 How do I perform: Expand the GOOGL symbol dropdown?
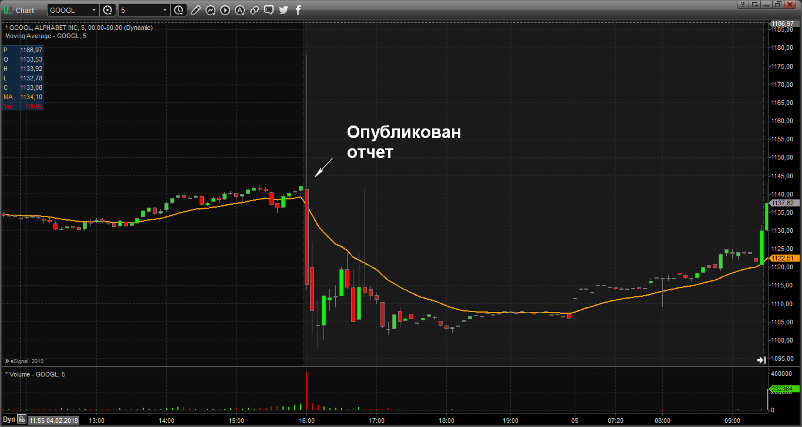coord(93,10)
